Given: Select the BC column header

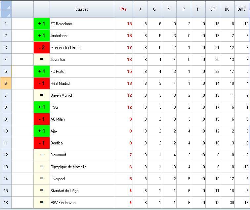Looking at the screenshot, I should pos(227,9).
